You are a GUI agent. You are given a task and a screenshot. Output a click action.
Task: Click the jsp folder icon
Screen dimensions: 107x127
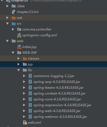click(x=25, y=64)
